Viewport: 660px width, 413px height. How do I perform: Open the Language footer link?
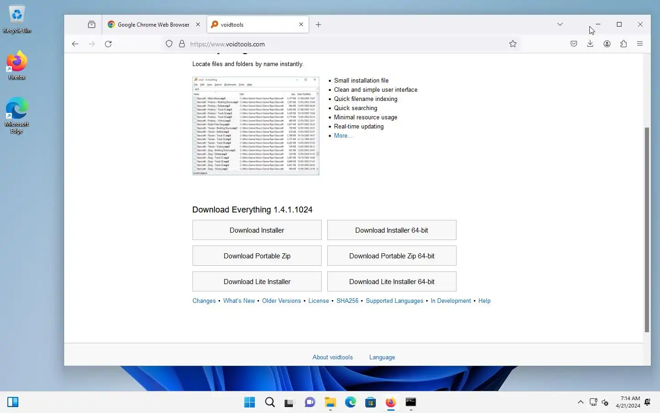(382, 357)
